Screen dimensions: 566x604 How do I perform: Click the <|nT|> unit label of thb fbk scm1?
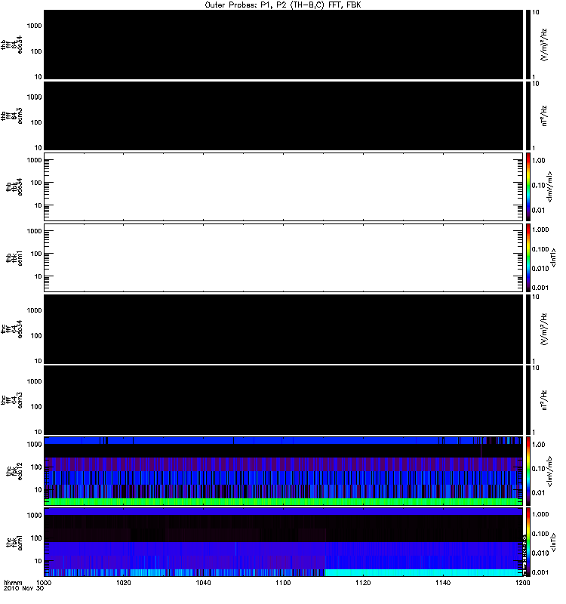tap(553, 257)
